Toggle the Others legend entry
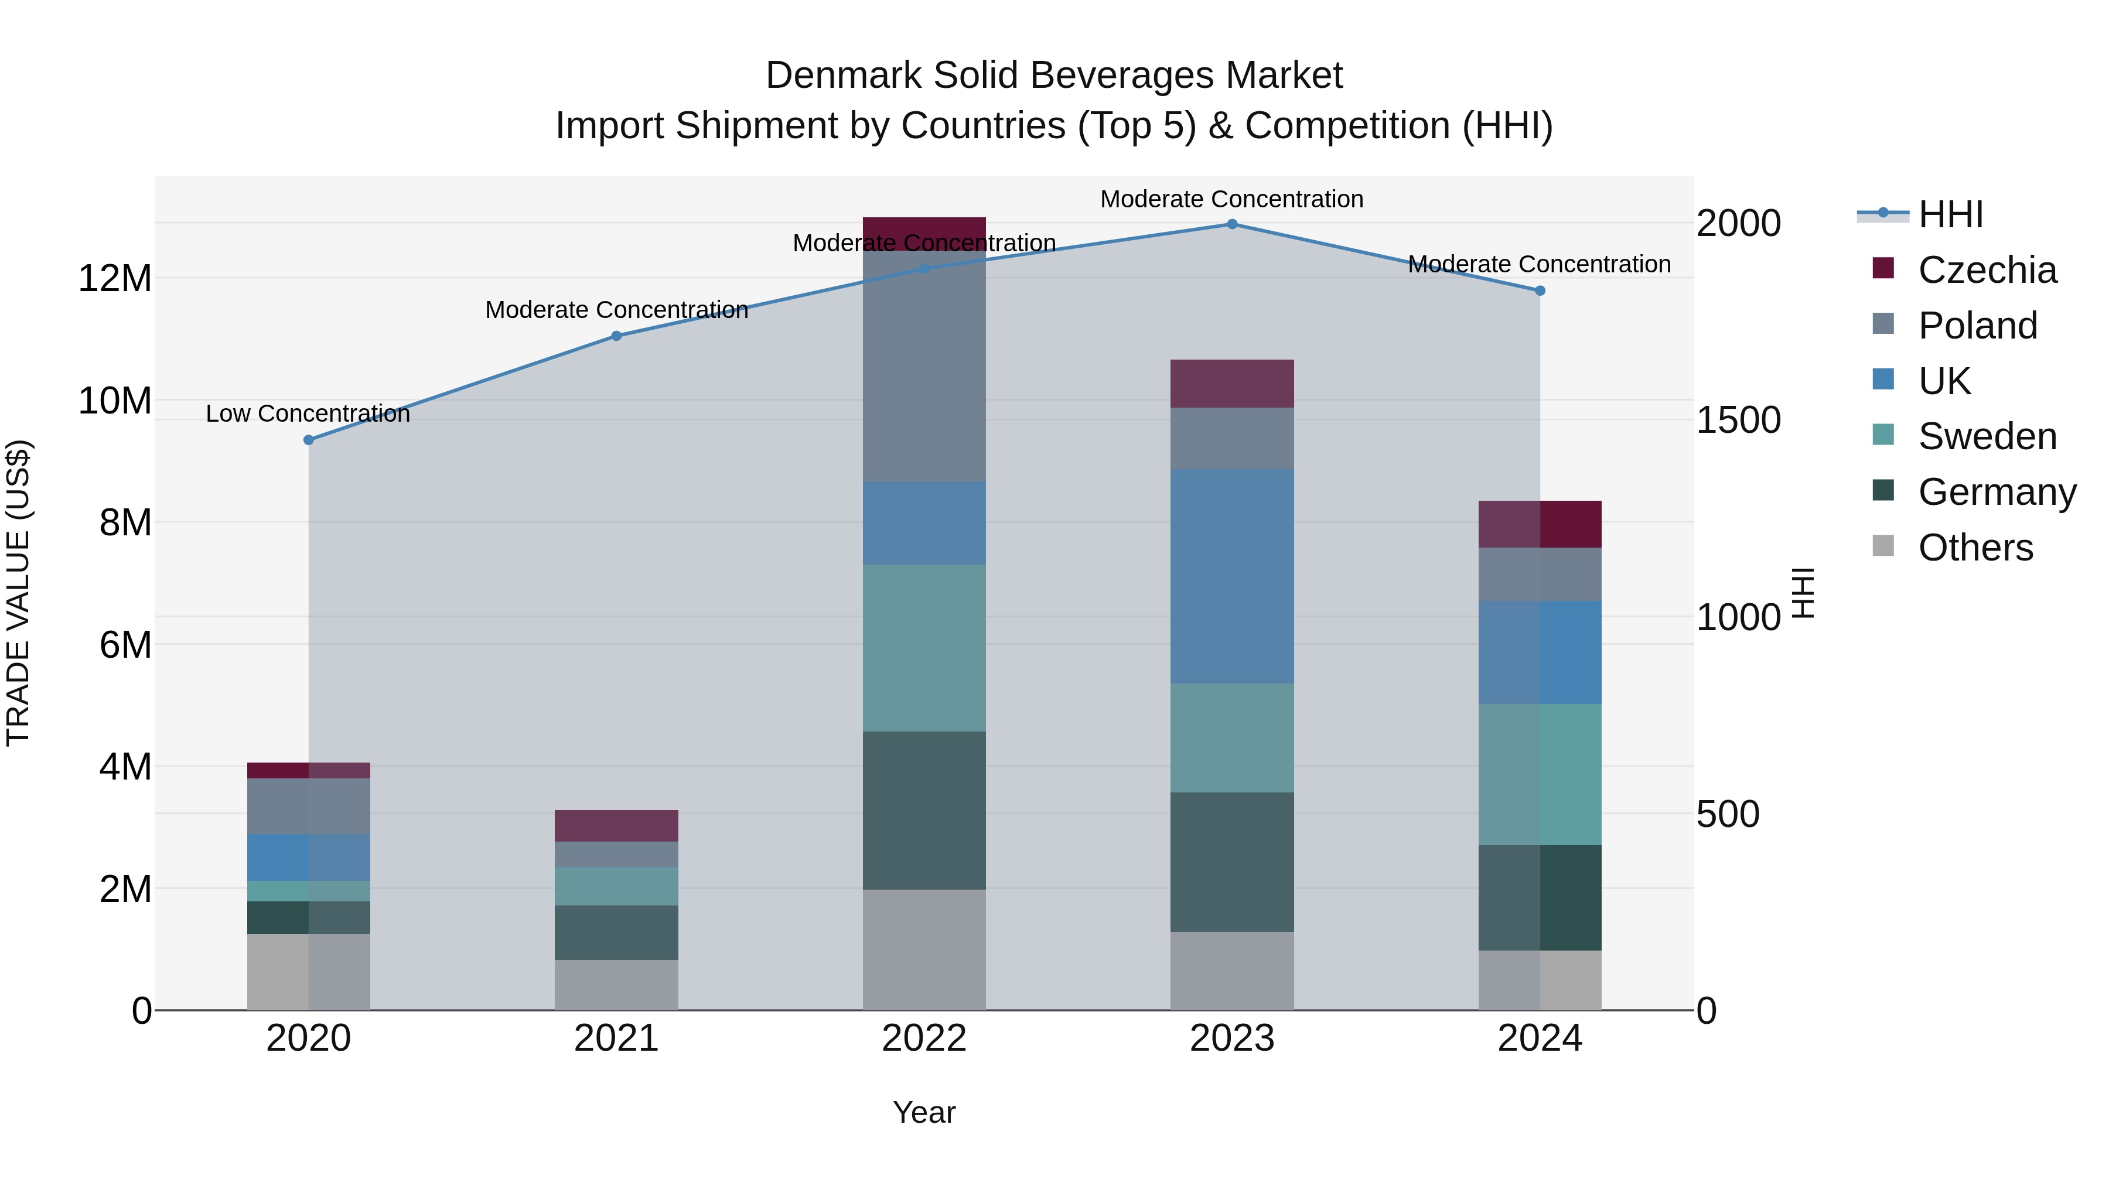This screenshot has width=2109, height=1186. 1953,547
